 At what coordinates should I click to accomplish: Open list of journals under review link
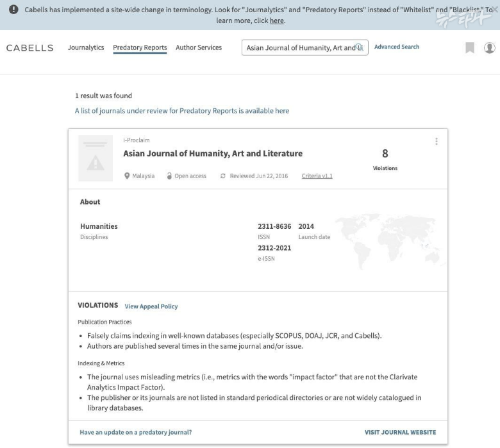[182, 111]
